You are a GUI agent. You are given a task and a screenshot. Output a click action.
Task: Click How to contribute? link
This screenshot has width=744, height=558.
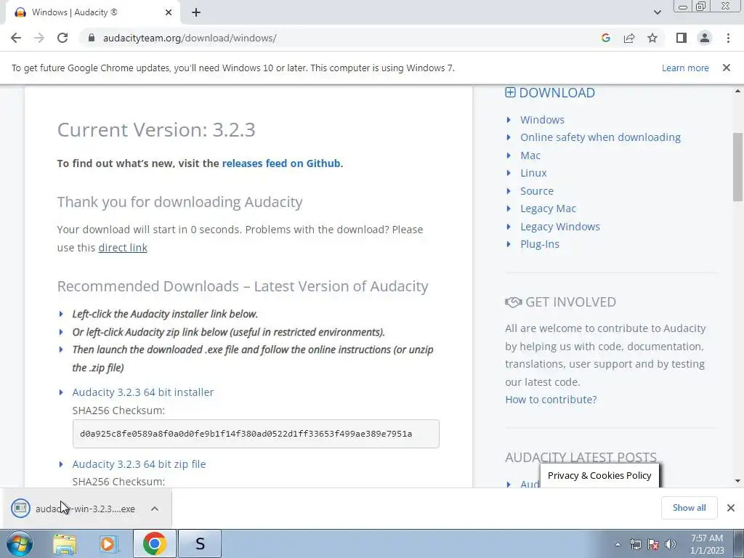tap(551, 400)
